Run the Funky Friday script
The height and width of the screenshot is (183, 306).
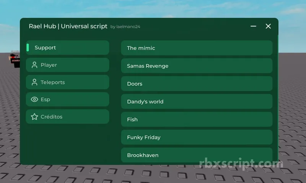click(197, 137)
